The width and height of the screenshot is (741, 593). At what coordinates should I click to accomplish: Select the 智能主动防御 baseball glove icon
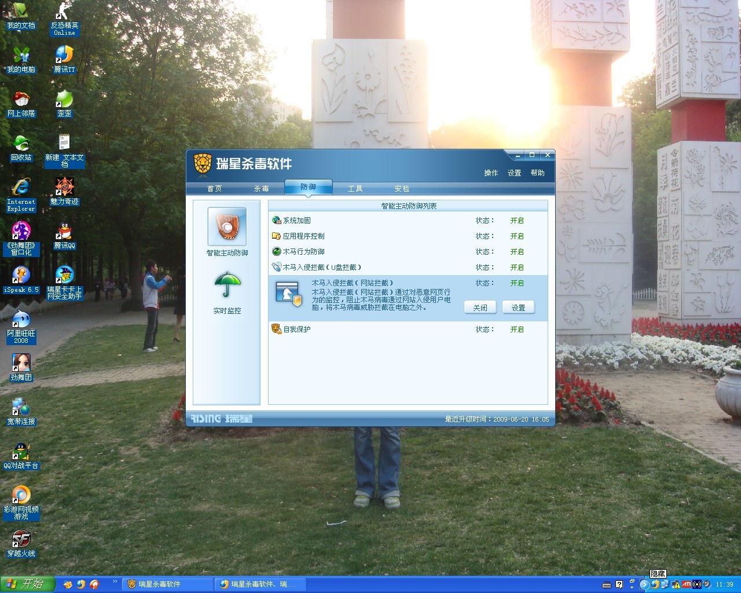(227, 226)
